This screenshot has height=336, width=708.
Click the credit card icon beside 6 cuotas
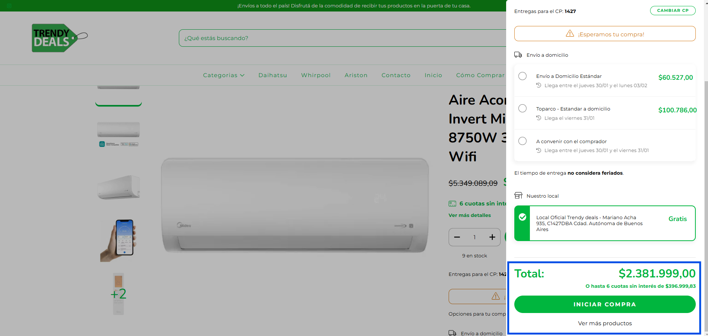pos(452,204)
